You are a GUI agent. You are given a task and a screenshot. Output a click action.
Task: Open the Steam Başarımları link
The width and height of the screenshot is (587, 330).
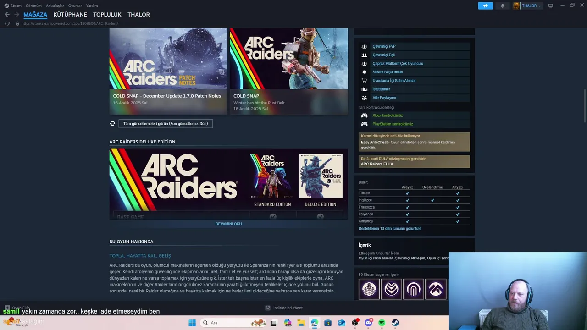pos(388,72)
